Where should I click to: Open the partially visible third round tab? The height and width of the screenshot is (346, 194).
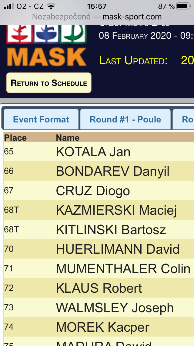[x=183, y=119]
